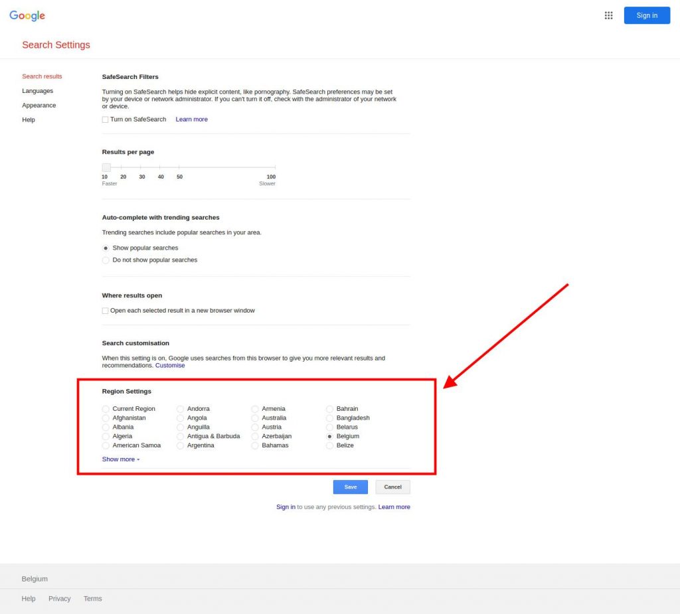Select the Current Region radio button

click(x=106, y=409)
